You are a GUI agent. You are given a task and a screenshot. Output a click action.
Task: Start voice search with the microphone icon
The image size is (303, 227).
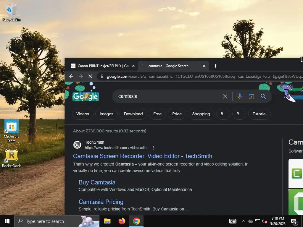pyautogui.click(x=240, y=96)
